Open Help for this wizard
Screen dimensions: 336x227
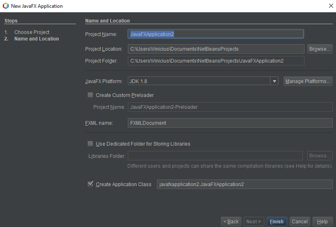click(322, 221)
